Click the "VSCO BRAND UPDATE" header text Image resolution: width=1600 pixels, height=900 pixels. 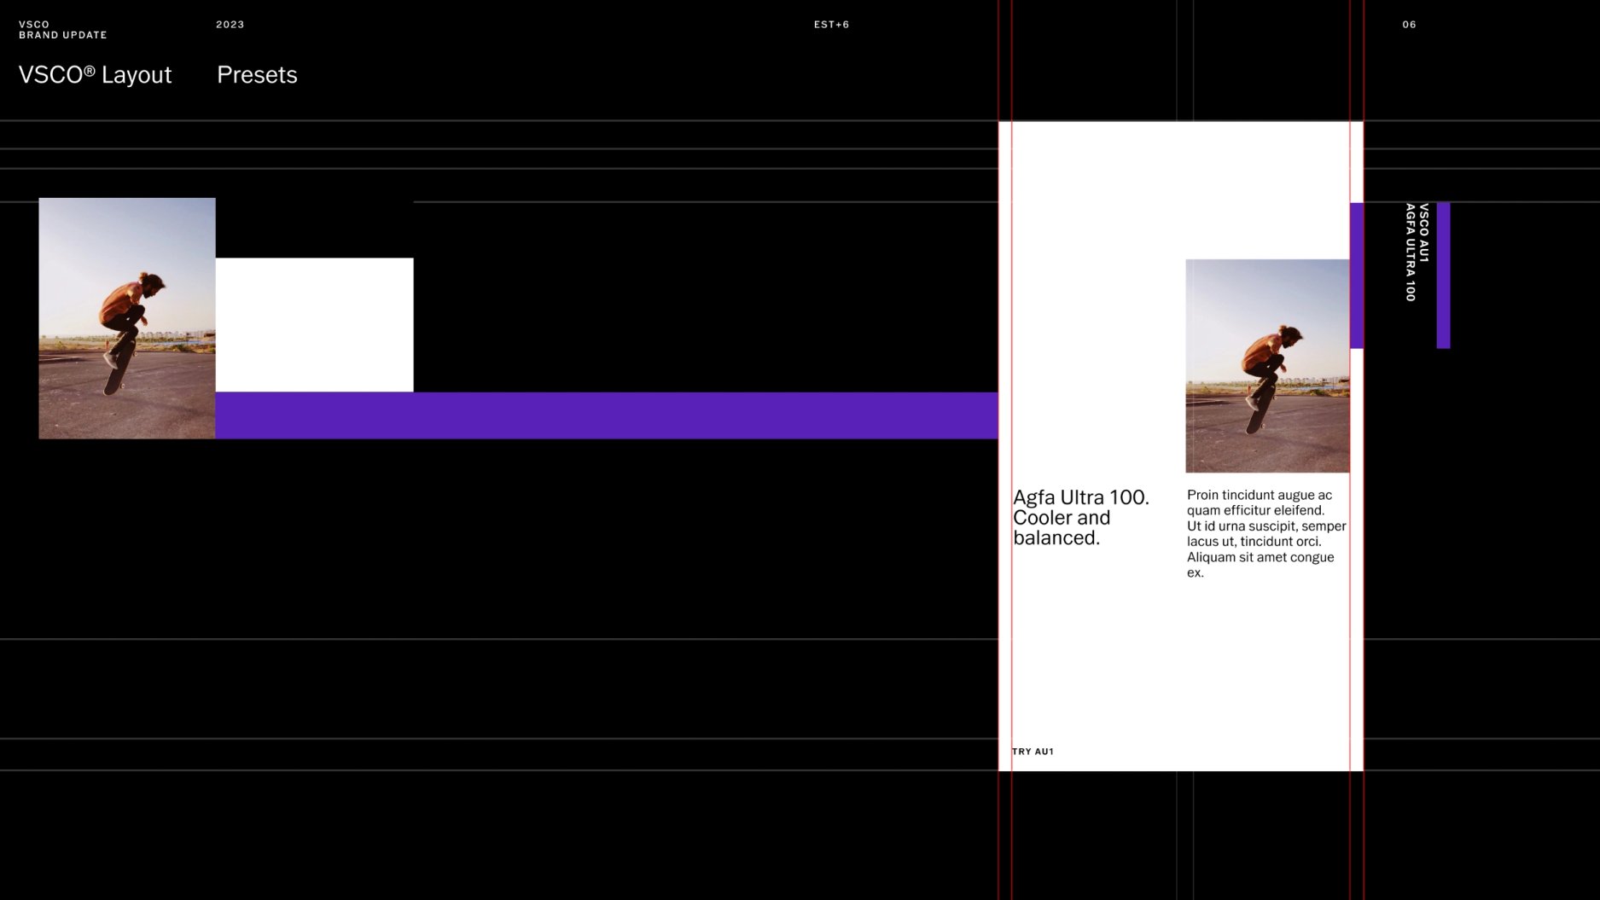63,30
